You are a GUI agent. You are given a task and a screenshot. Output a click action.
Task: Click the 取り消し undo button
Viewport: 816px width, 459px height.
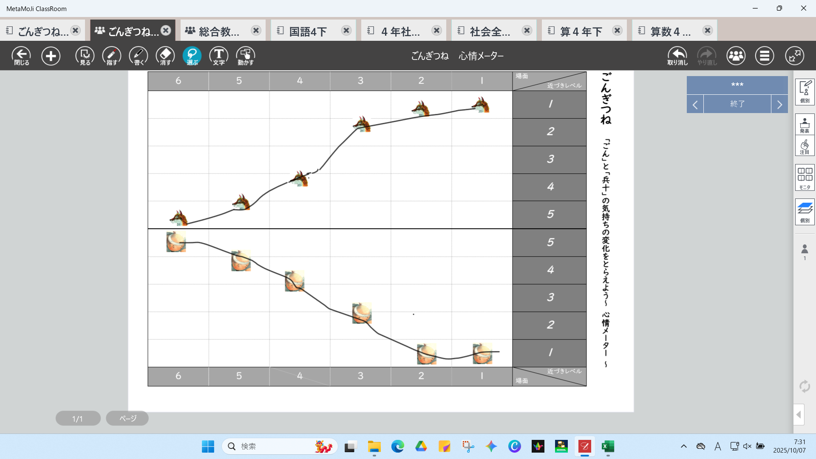[677, 56]
